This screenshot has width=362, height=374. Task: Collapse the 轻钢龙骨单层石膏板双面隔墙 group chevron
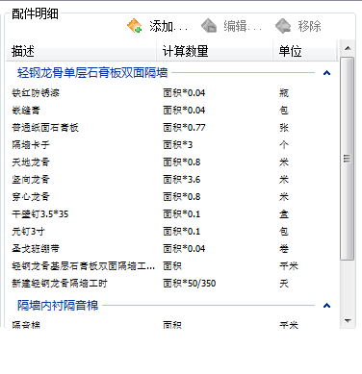coord(326,73)
